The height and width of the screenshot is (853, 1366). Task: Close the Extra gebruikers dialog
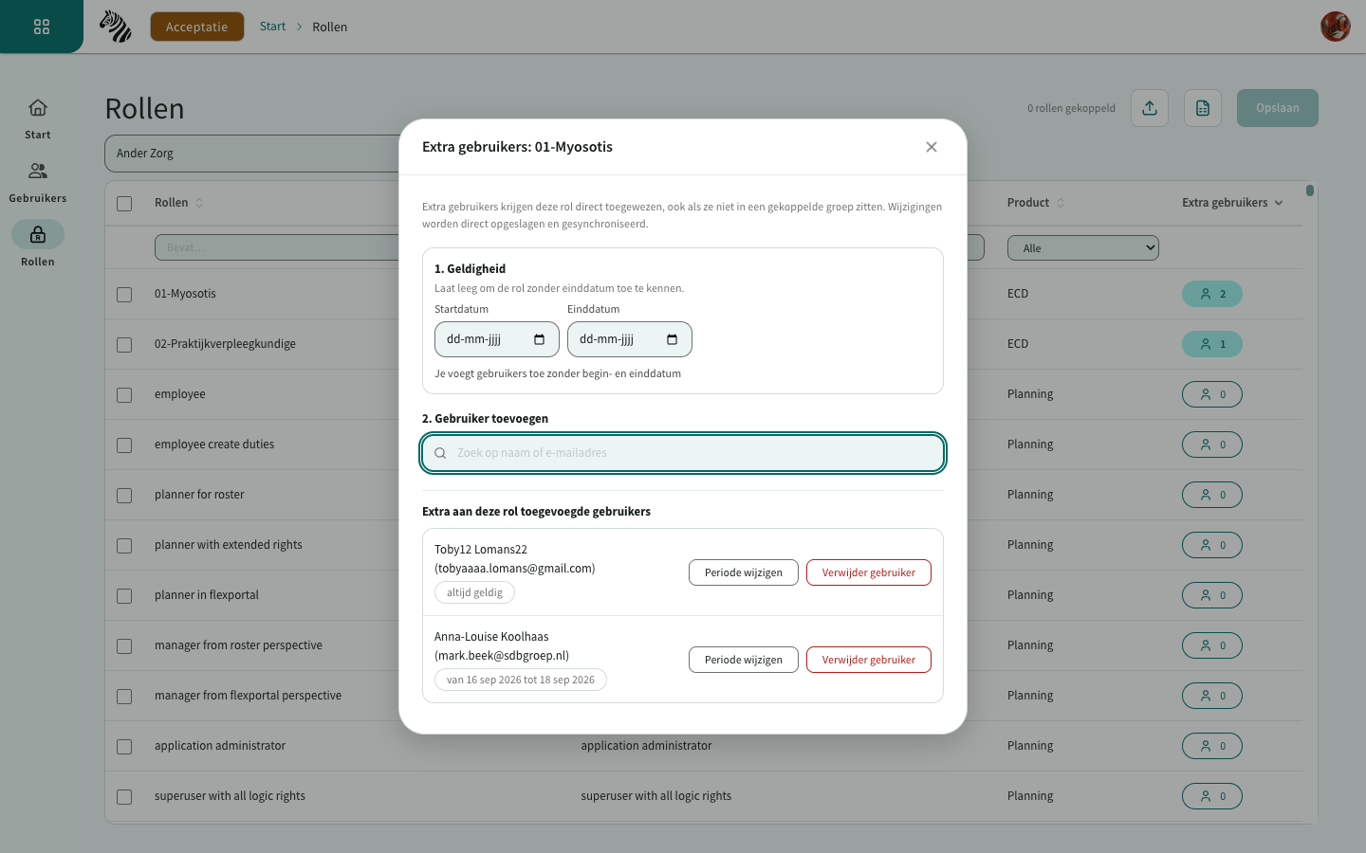(932, 147)
